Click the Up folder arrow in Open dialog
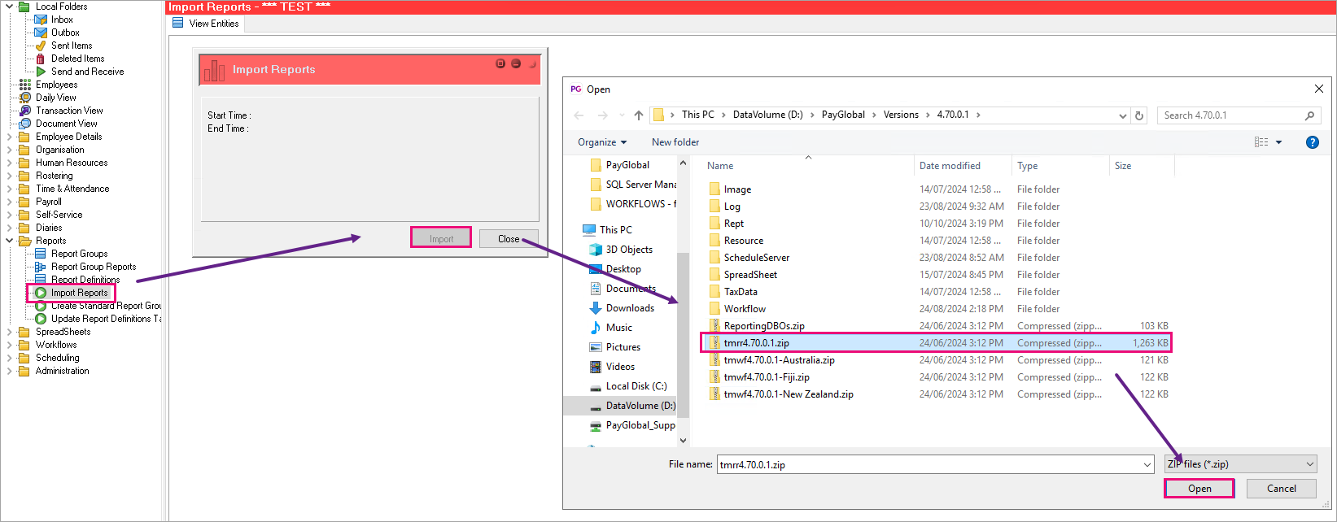Viewport: 1337px width, 522px height. pyautogui.click(x=639, y=115)
